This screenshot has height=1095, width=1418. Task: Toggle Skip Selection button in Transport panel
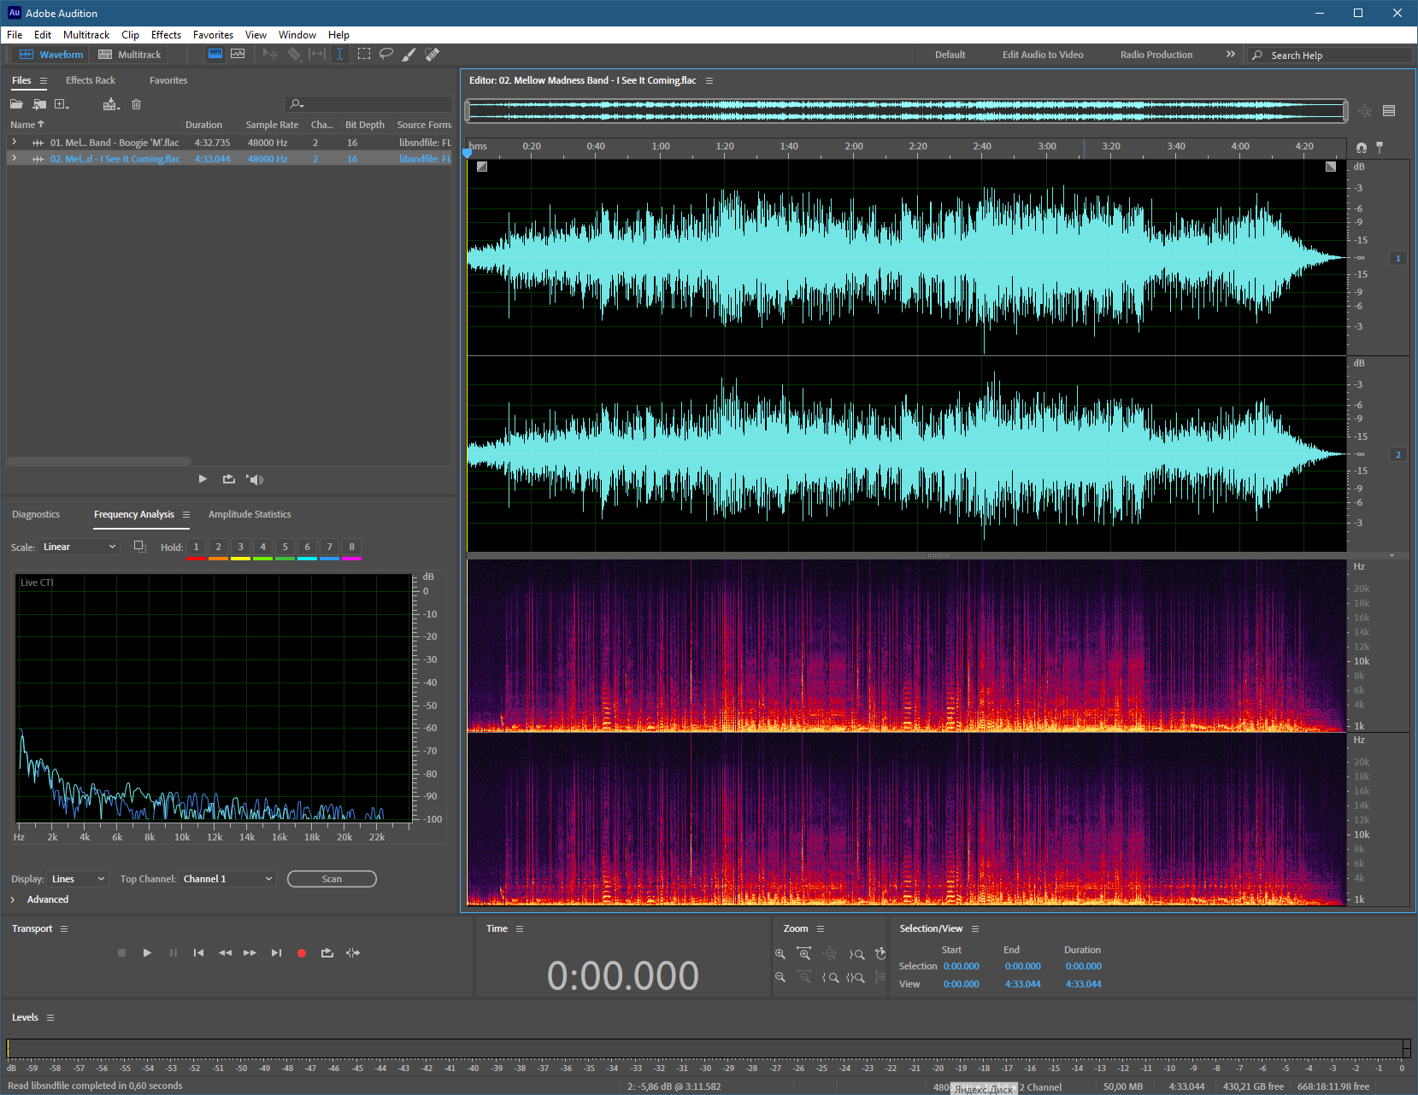pyautogui.click(x=353, y=952)
